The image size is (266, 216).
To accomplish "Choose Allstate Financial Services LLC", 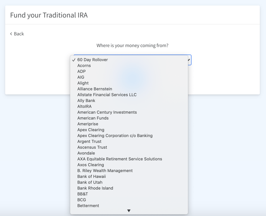I will (129, 95).
